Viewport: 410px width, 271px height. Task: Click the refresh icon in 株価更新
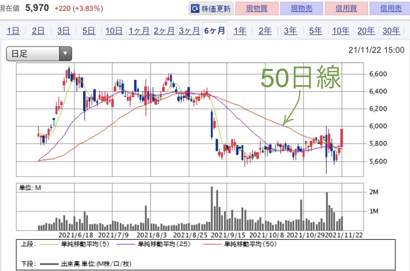coord(195,9)
